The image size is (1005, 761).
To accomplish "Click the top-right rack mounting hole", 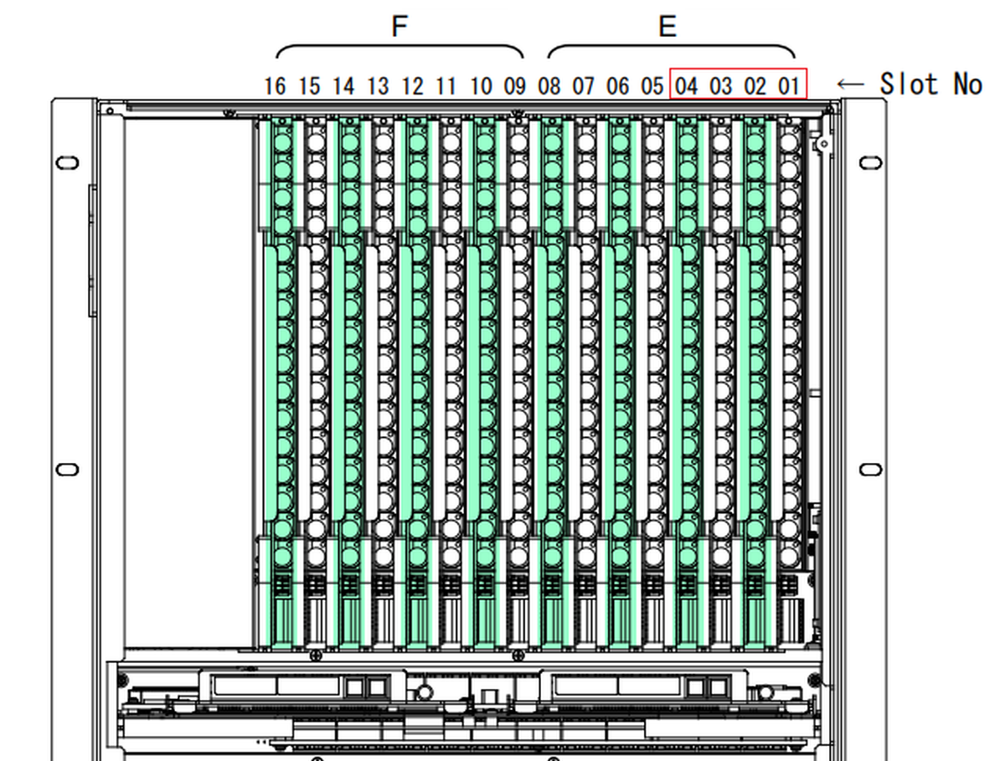I will 870,162.
